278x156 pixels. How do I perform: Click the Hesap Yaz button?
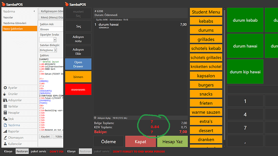click(172, 142)
